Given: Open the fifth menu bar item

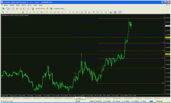Looking at the screenshot, I should coord(30,5).
